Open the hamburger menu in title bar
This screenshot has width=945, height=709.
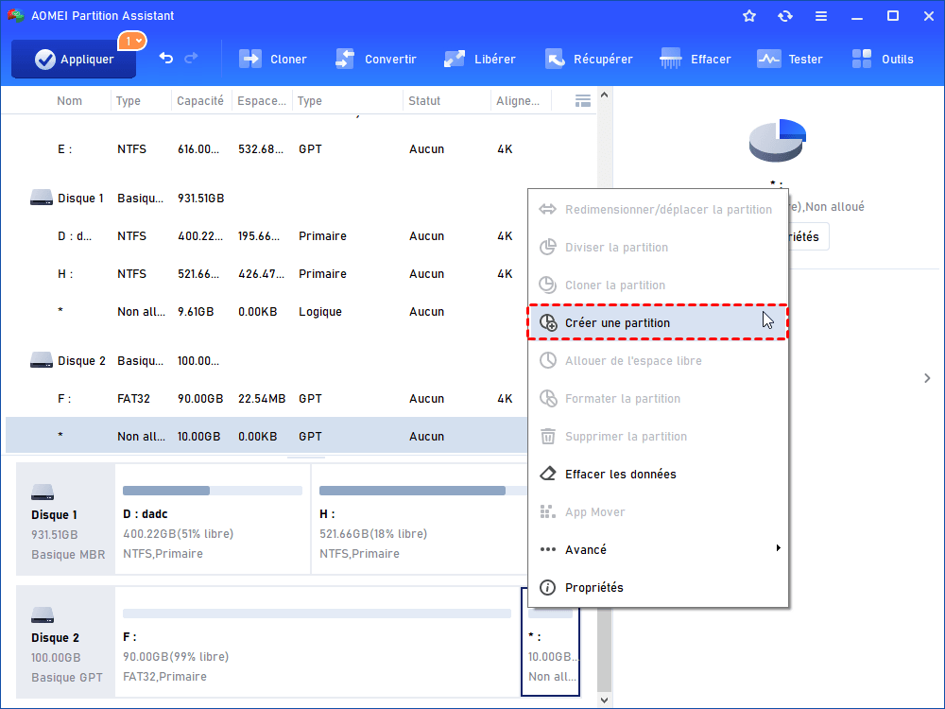pos(821,16)
